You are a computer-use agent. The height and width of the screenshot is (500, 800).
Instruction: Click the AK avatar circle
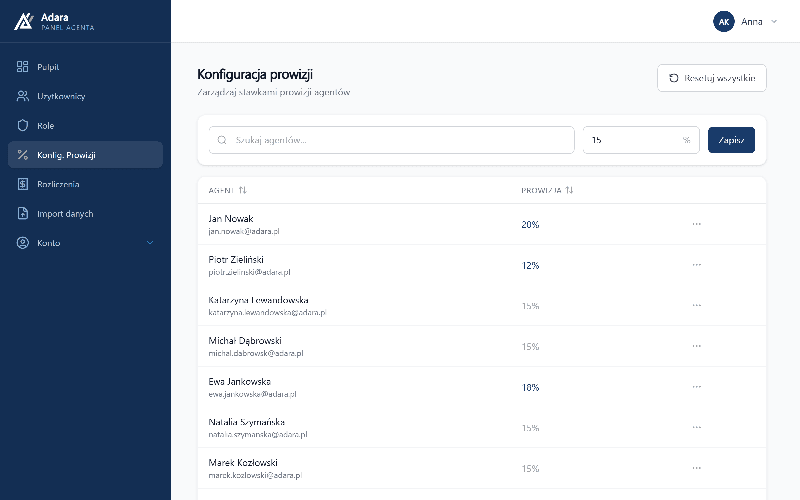click(724, 21)
